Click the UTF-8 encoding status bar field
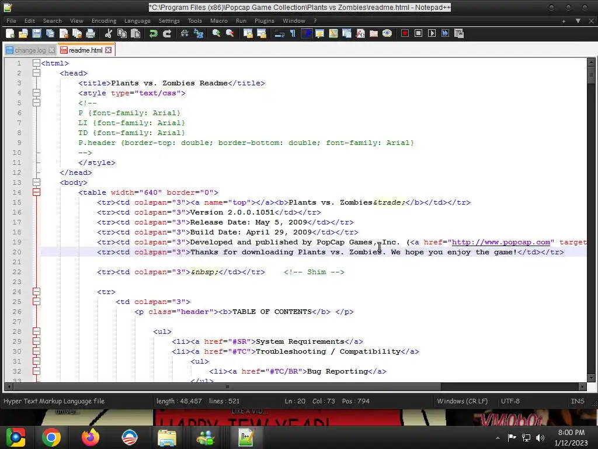598x449 pixels. [x=510, y=401]
